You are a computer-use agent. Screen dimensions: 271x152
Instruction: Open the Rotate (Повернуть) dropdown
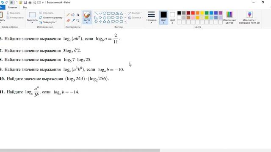pos(48,22)
